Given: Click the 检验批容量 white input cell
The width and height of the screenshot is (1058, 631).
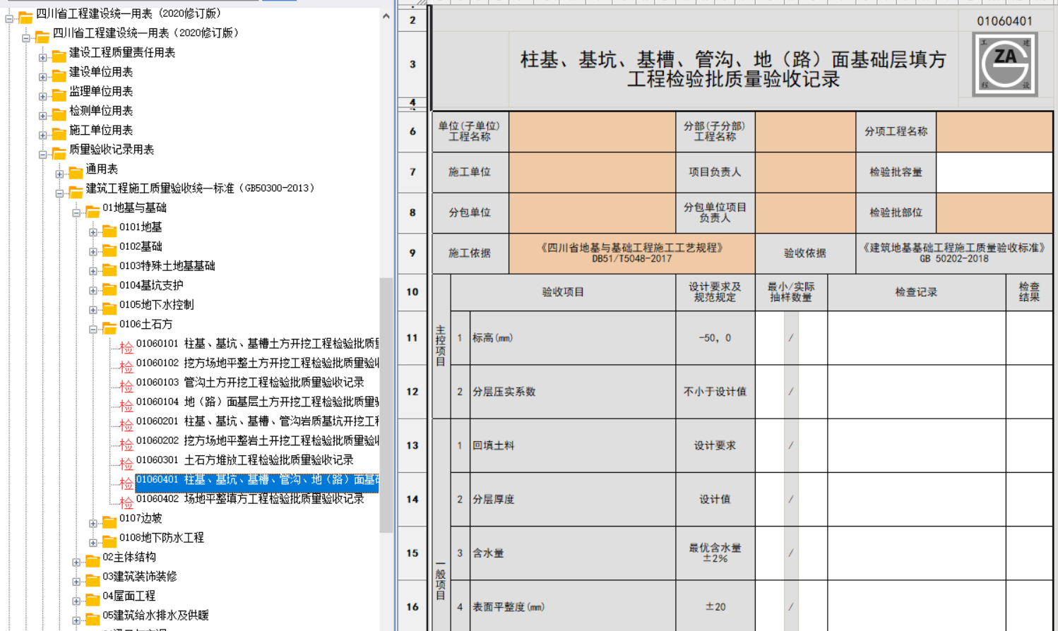Looking at the screenshot, I should point(994,172).
